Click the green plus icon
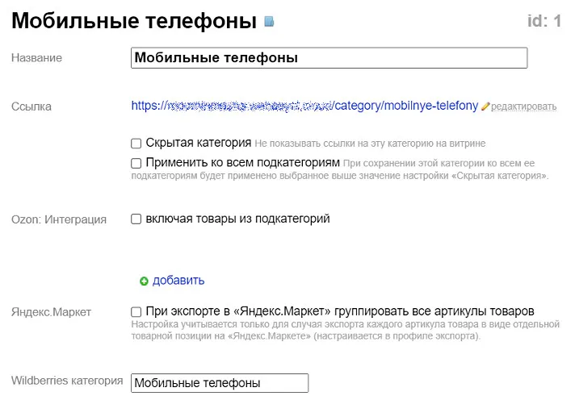The width and height of the screenshot is (575, 396). 144,281
